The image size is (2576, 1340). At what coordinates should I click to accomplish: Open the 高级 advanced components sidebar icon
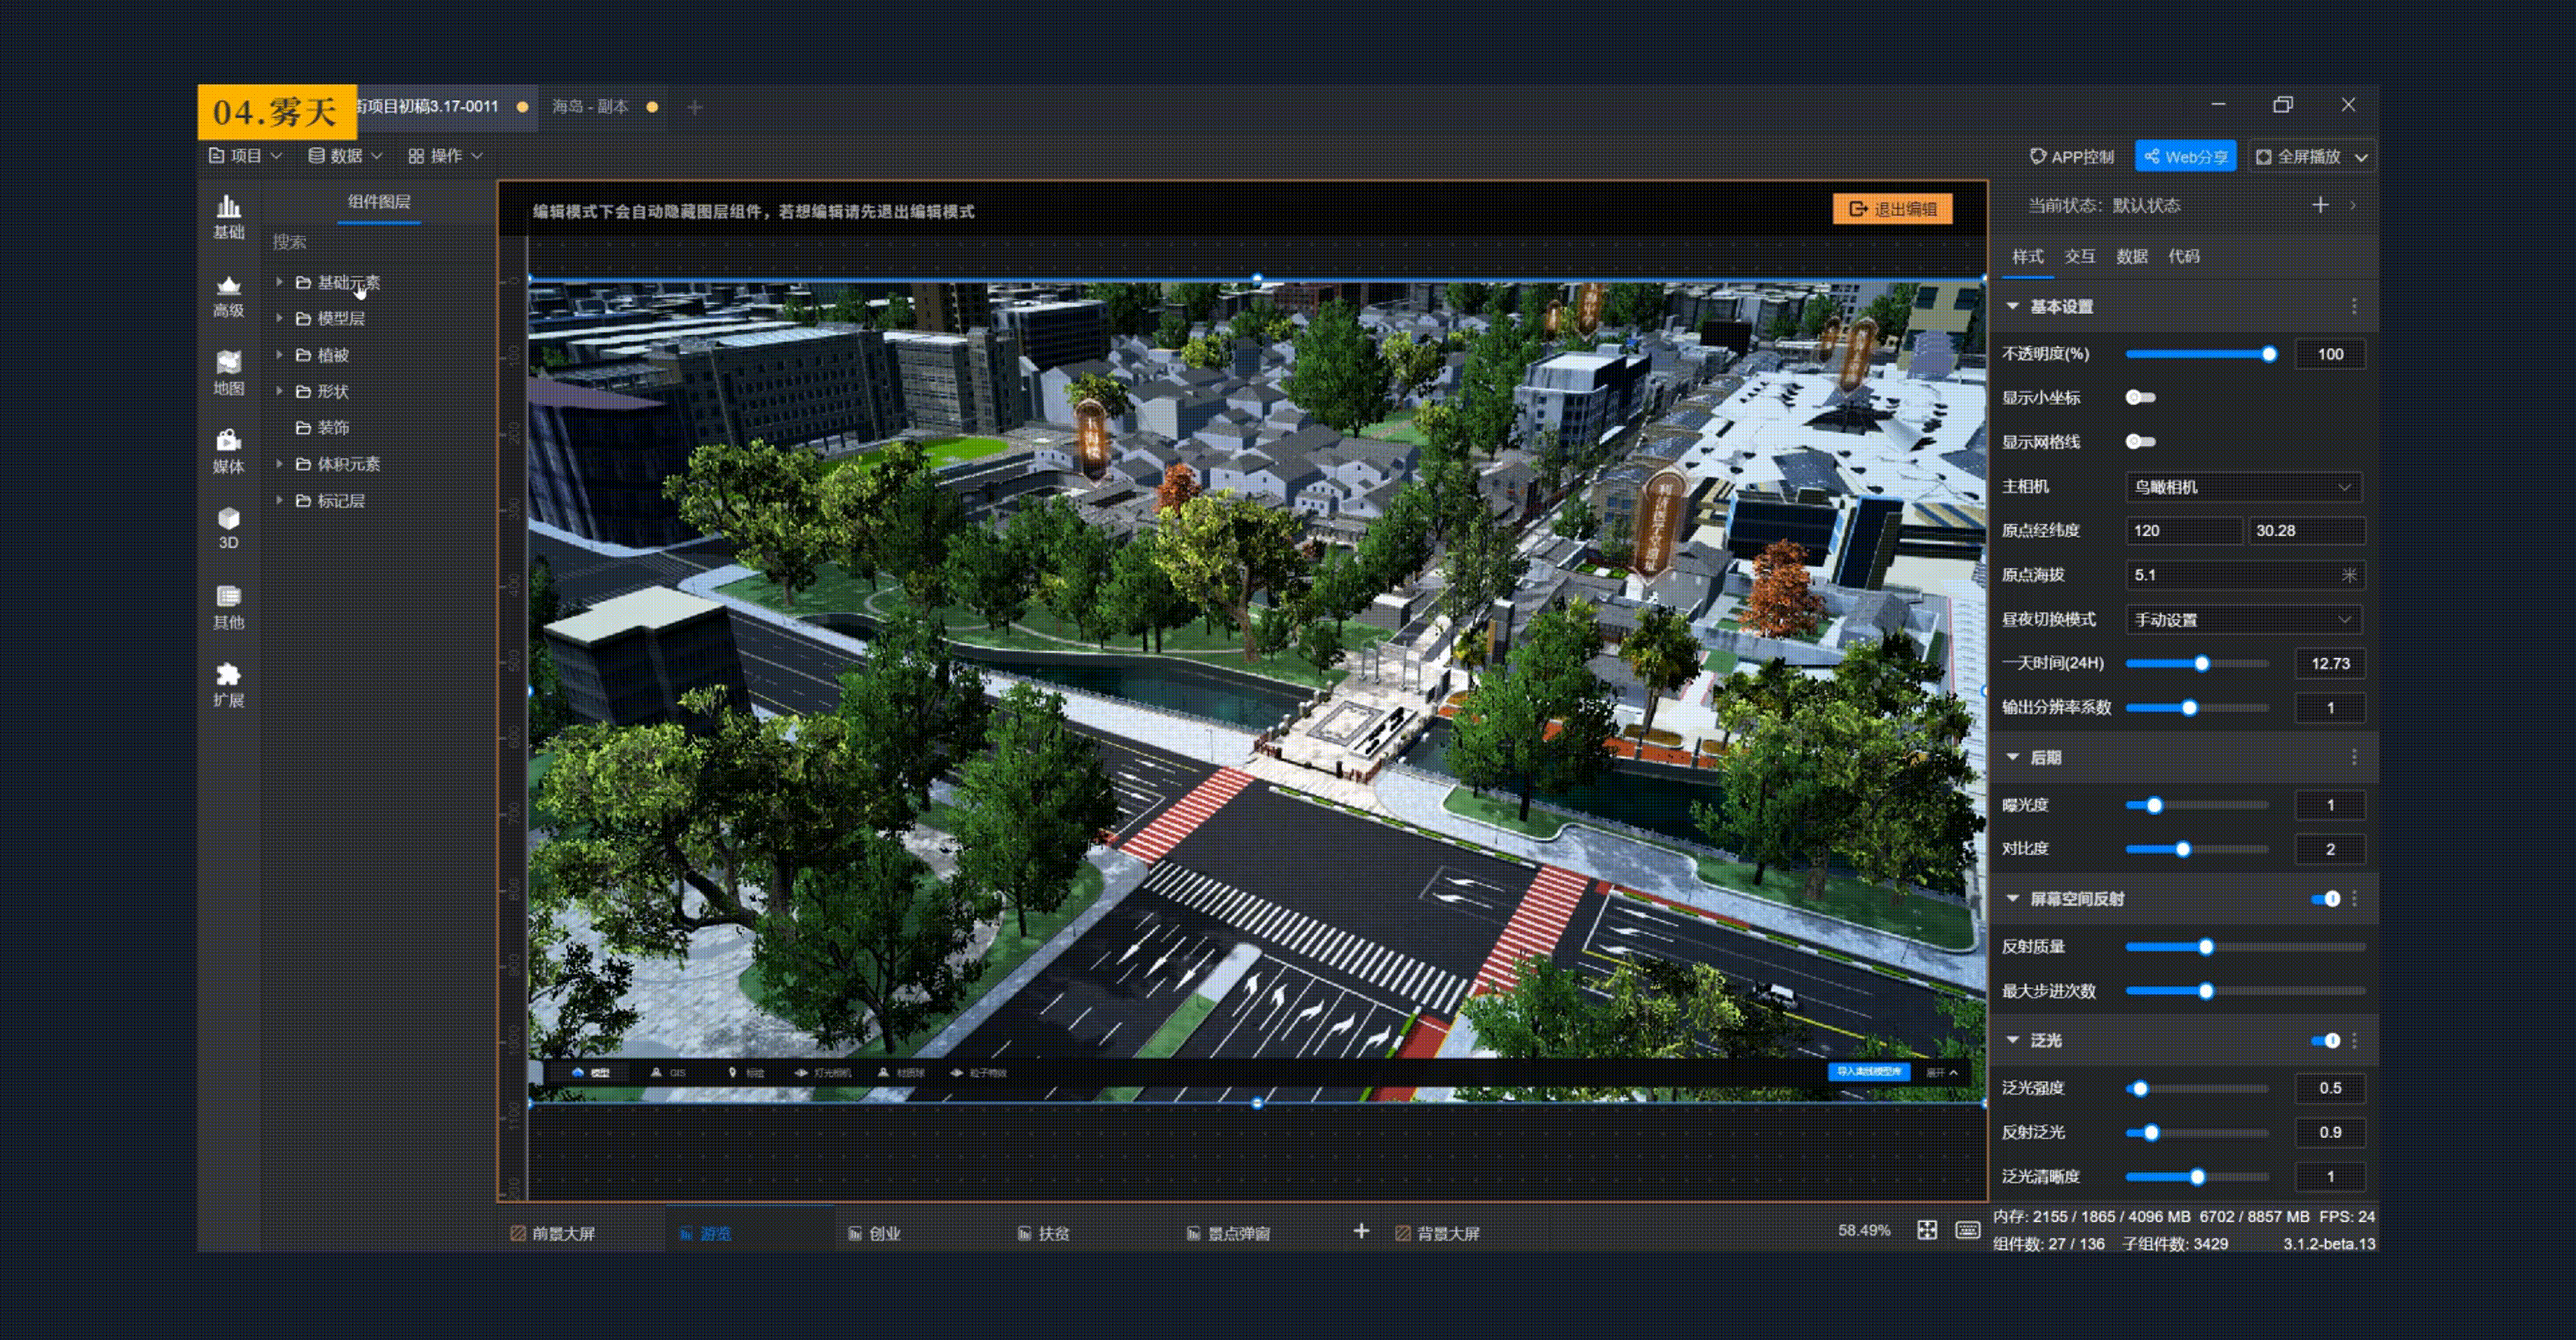tap(228, 296)
